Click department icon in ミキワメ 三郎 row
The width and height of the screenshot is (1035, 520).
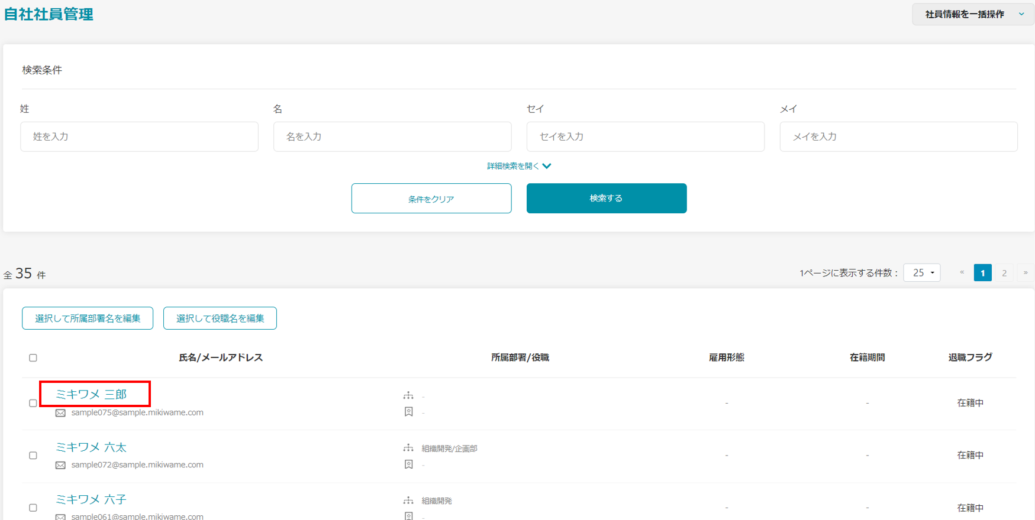click(408, 395)
